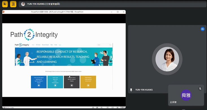Open the status bar slide menu icon
This screenshot has height=110, width=207.
pyautogui.click(x=97, y=108)
